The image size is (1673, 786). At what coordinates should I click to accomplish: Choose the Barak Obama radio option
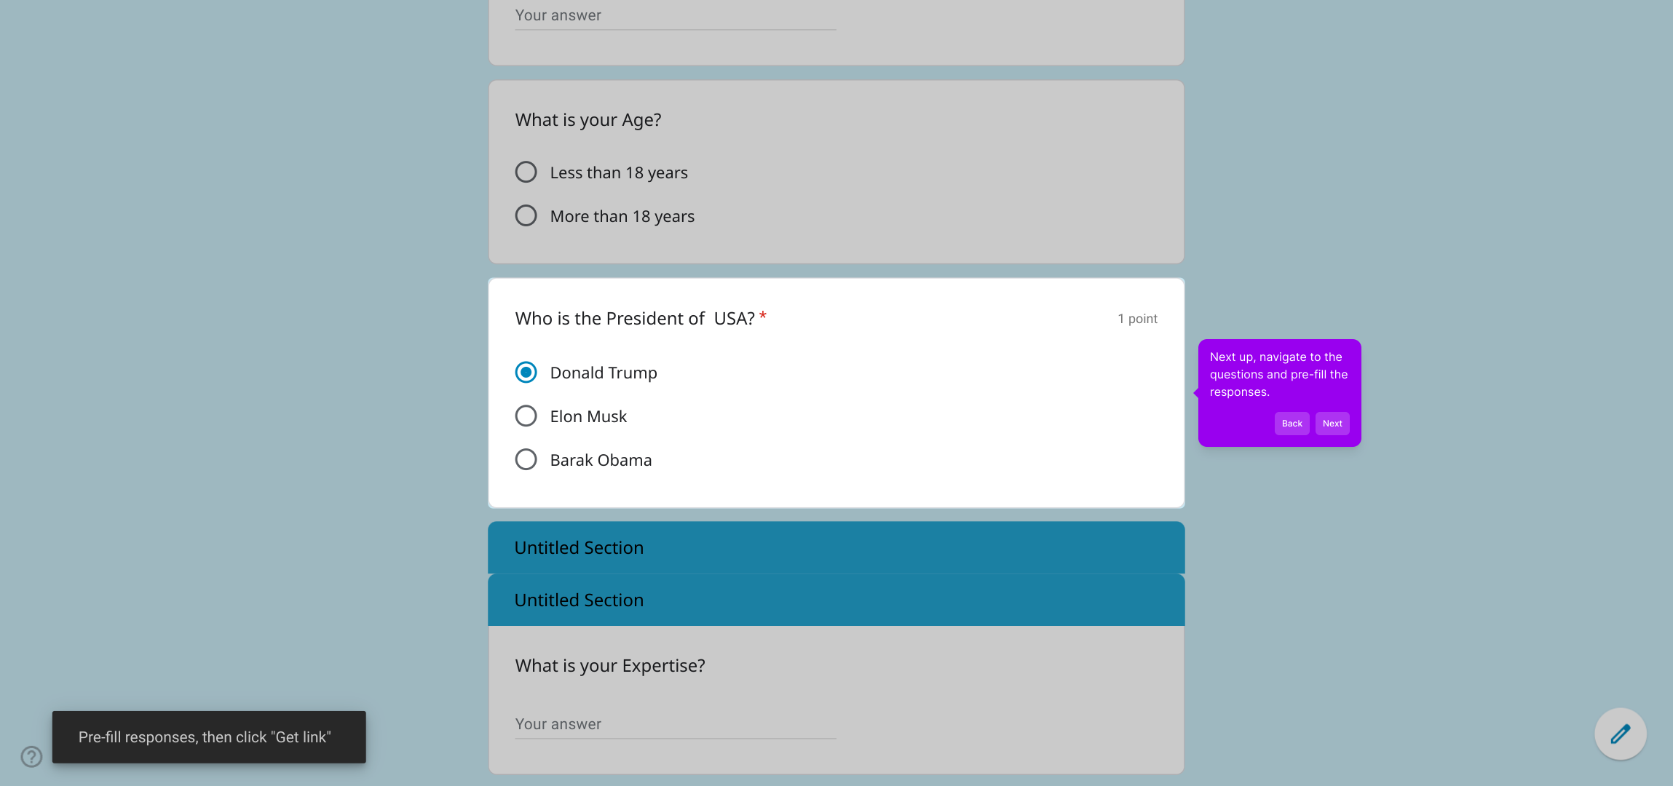coord(526,460)
